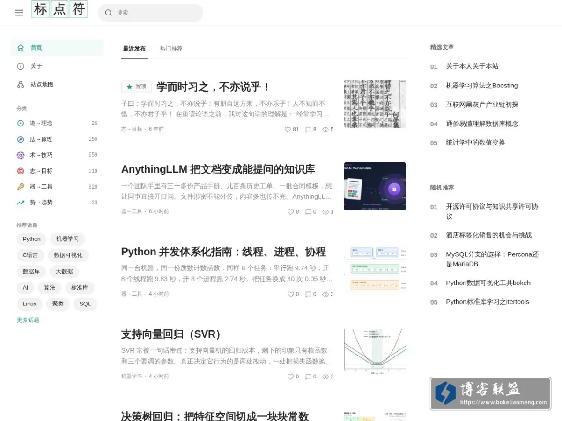
Task: Select the 聚类 topic tag
Action: (x=58, y=304)
